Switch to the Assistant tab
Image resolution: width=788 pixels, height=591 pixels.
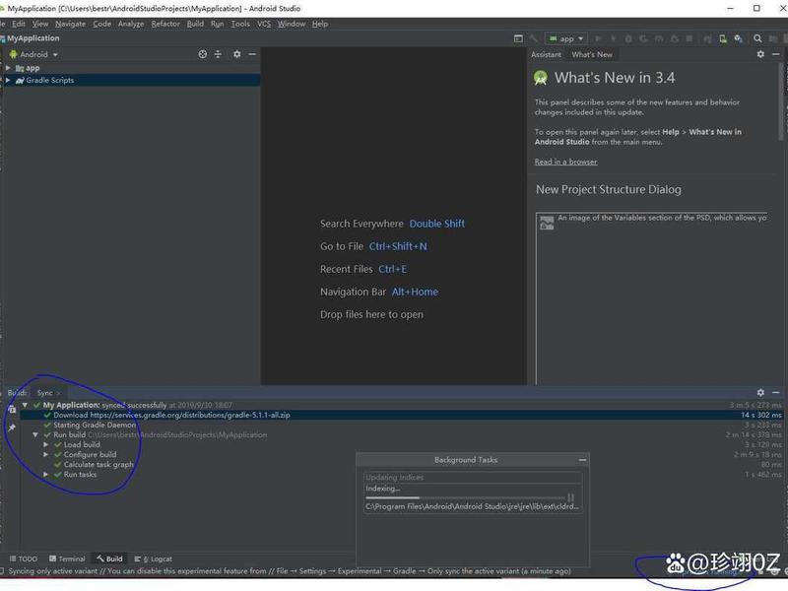(546, 54)
